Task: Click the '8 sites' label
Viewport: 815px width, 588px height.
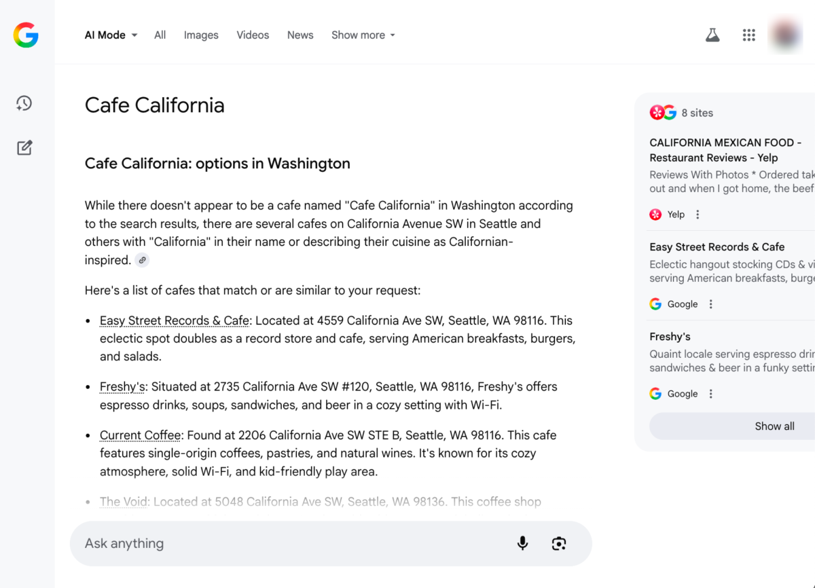Action: pyautogui.click(x=698, y=113)
